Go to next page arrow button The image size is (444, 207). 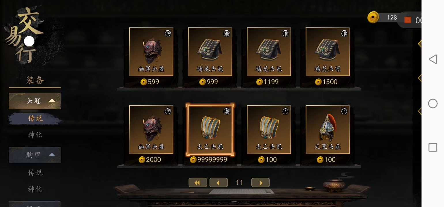tap(261, 183)
